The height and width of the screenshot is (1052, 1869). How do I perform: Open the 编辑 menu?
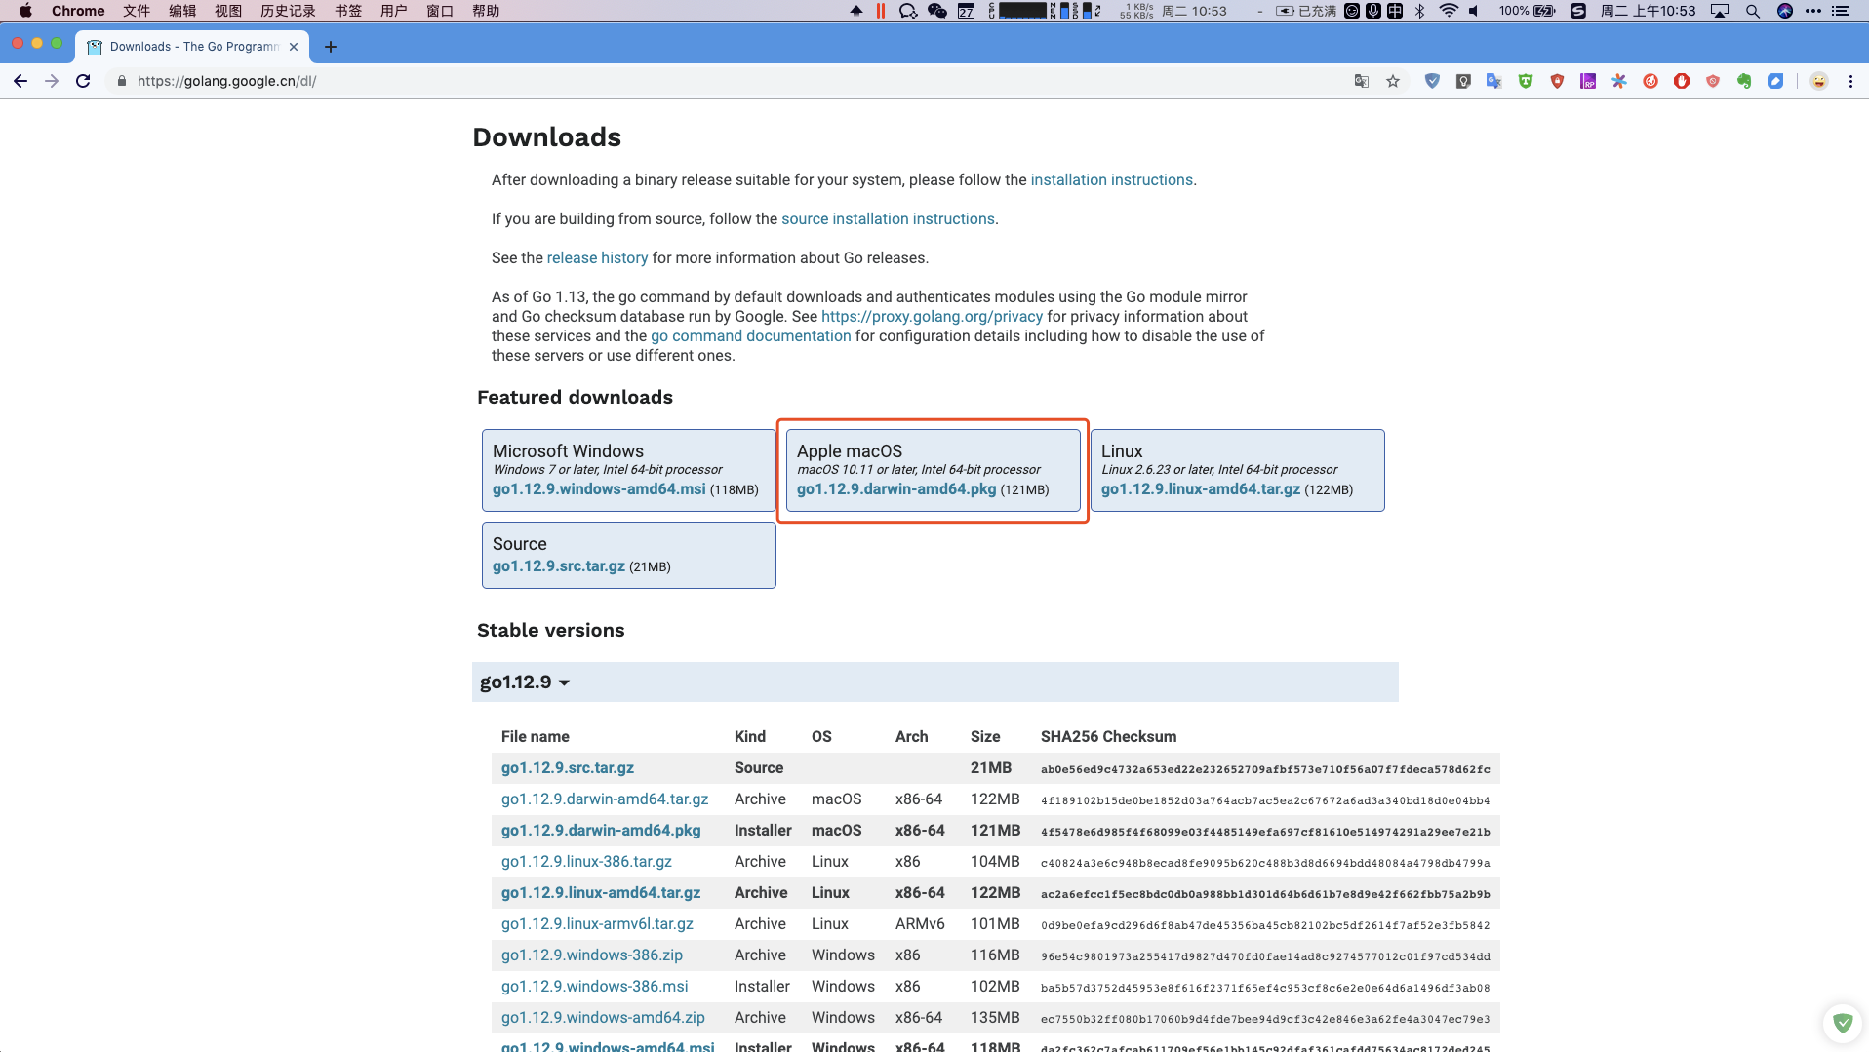tap(182, 11)
